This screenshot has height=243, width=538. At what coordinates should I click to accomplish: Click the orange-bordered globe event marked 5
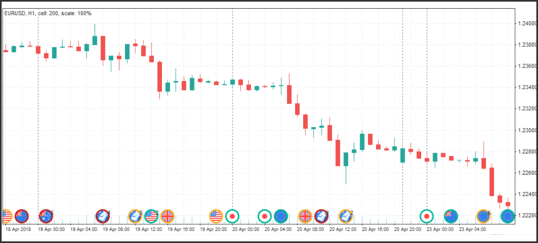click(x=135, y=216)
